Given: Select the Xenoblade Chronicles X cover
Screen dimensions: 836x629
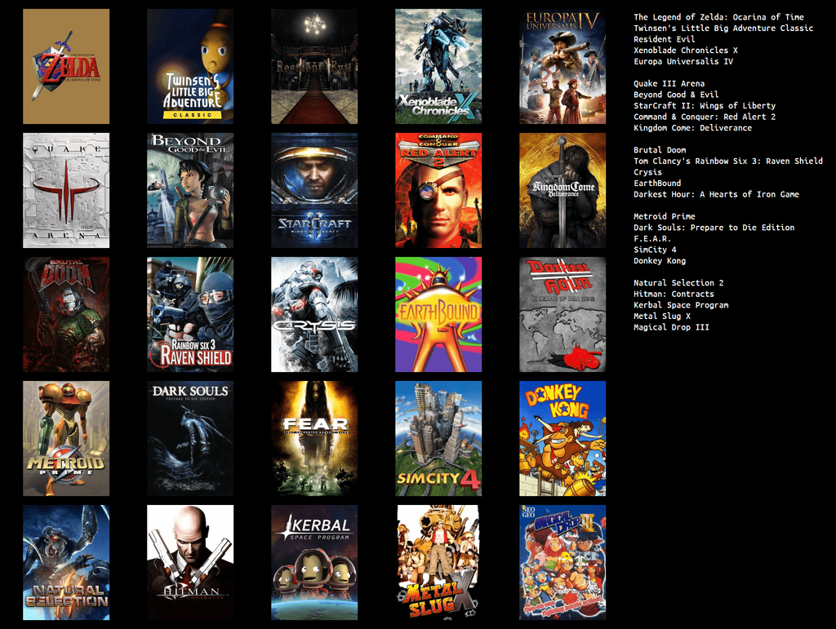Looking at the screenshot, I should (438, 67).
